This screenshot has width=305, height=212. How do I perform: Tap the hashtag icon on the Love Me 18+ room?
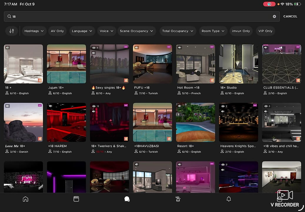click(x=40, y=139)
